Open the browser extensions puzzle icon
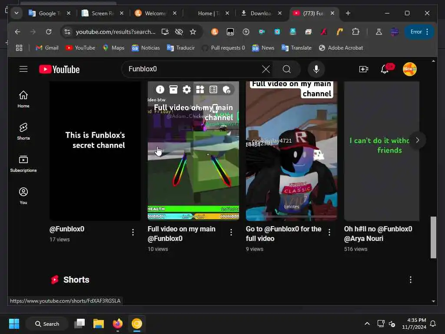Image resolution: width=445 pixels, height=334 pixels. pyautogui.click(x=355, y=32)
